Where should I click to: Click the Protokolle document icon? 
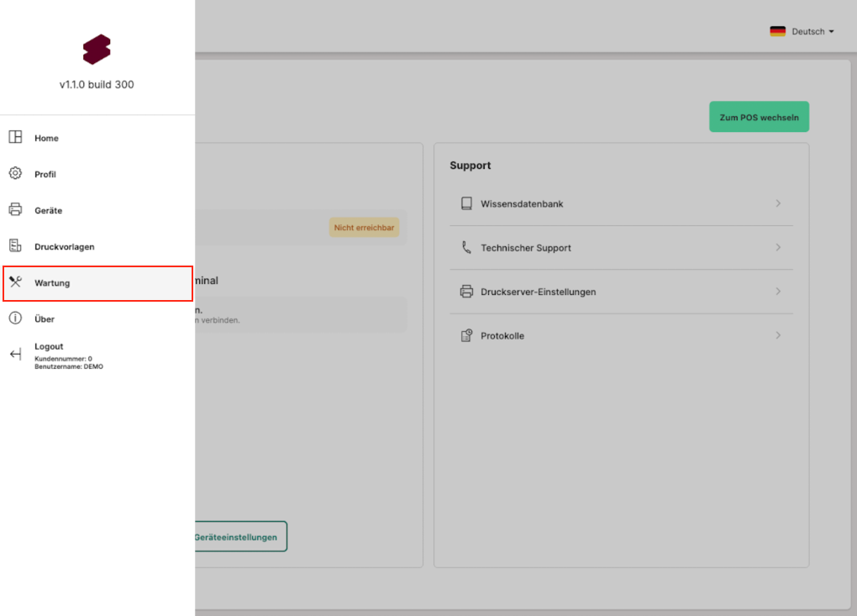[466, 336]
